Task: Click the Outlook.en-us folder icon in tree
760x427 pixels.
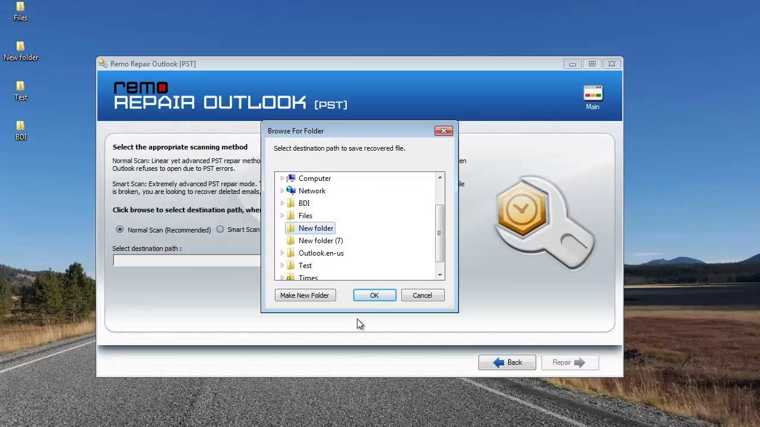Action: coord(291,253)
